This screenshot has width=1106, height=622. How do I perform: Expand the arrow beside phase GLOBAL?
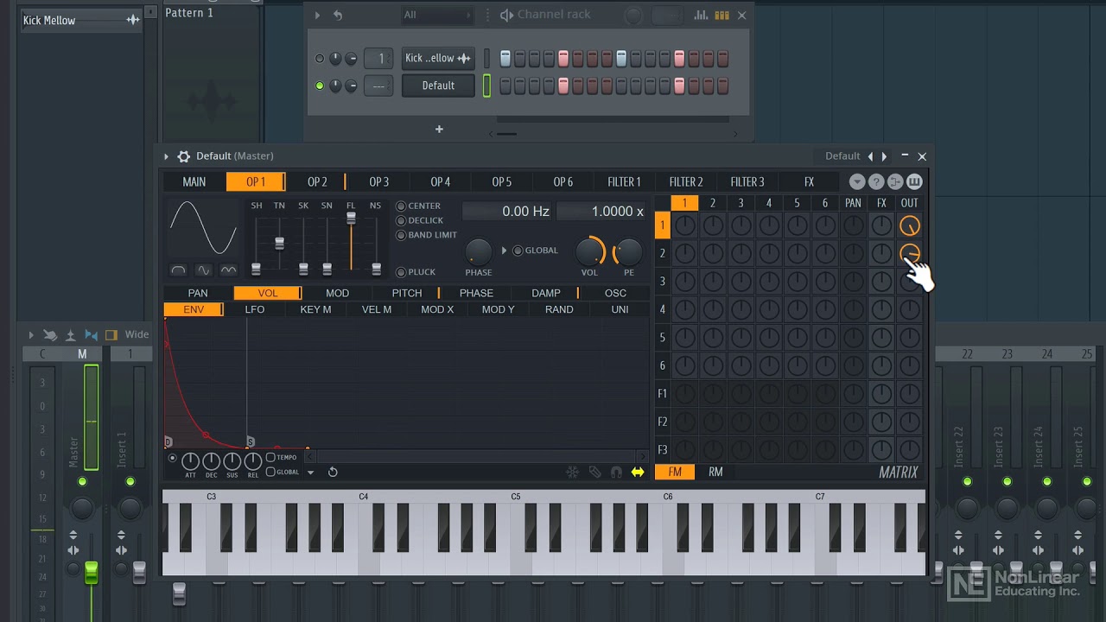[505, 251]
